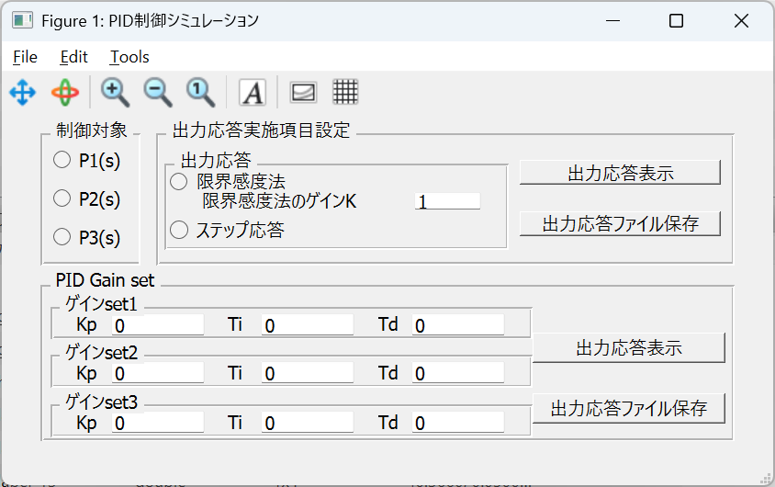This screenshot has height=487, width=775.
Task: Activate the Rotate tool icon
Action: coord(65,92)
